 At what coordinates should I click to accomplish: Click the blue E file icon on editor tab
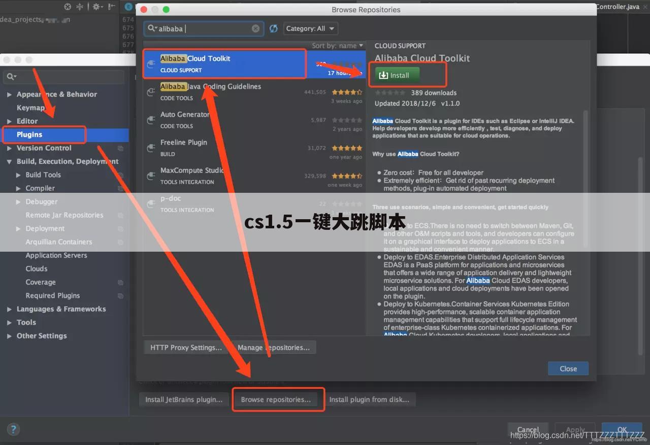[128, 7]
